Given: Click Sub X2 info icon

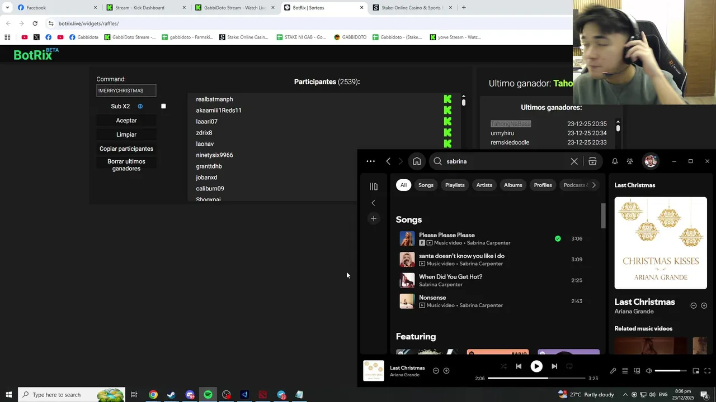Looking at the screenshot, I should point(140,106).
